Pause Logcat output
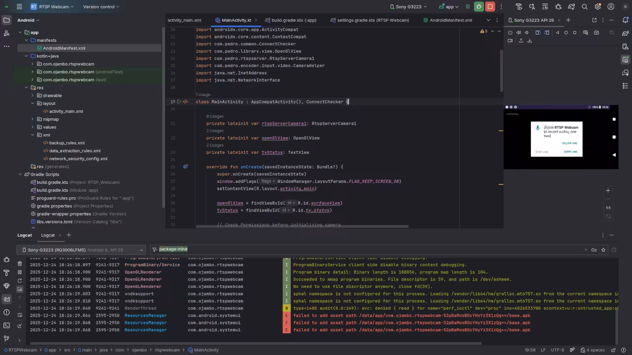This screenshot has height=355, width=632. (x=20, y=272)
